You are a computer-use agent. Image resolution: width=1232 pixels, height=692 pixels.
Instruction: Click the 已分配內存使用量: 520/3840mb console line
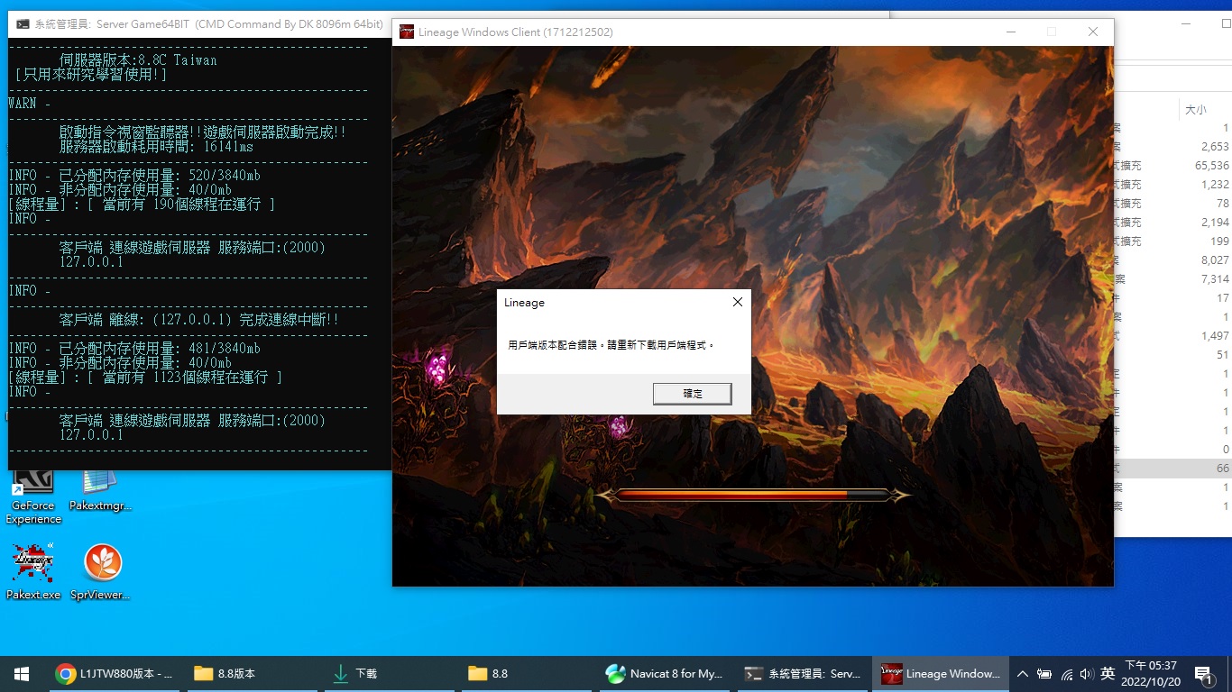(134, 176)
